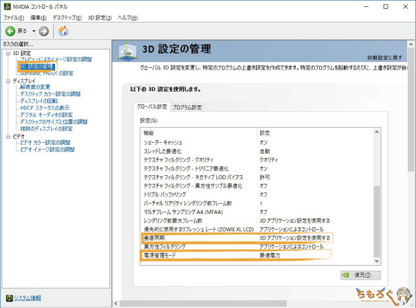Open the 編集 menu
This screenshot has width=416, height=308.
point(38,18)
